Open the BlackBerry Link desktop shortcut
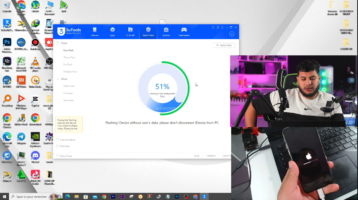The height and width of the screenshot is (200, 358). tap(7, 64)
